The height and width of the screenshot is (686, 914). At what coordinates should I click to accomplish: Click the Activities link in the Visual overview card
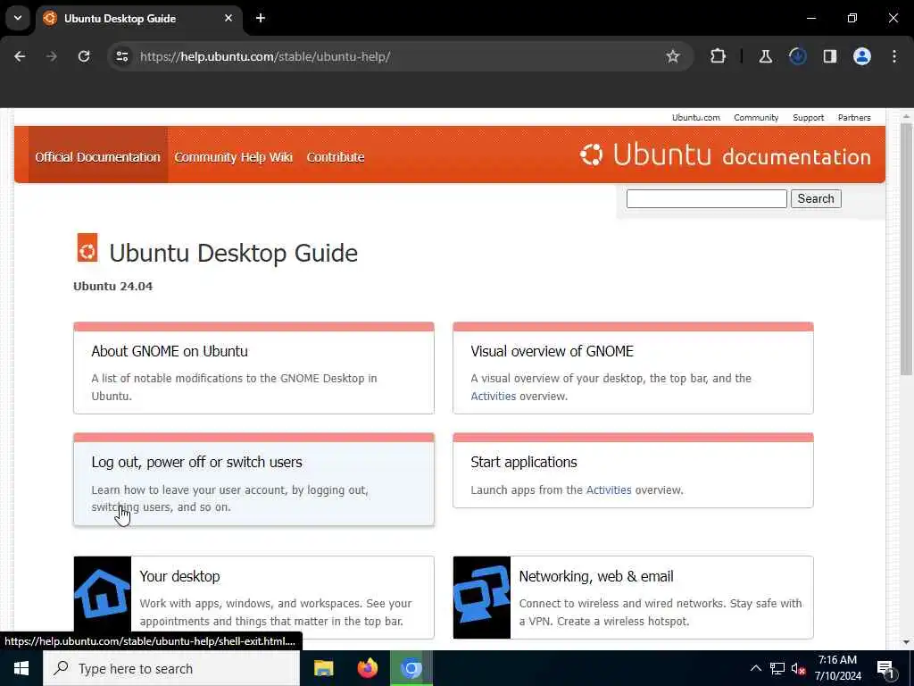tap(493, 396)
